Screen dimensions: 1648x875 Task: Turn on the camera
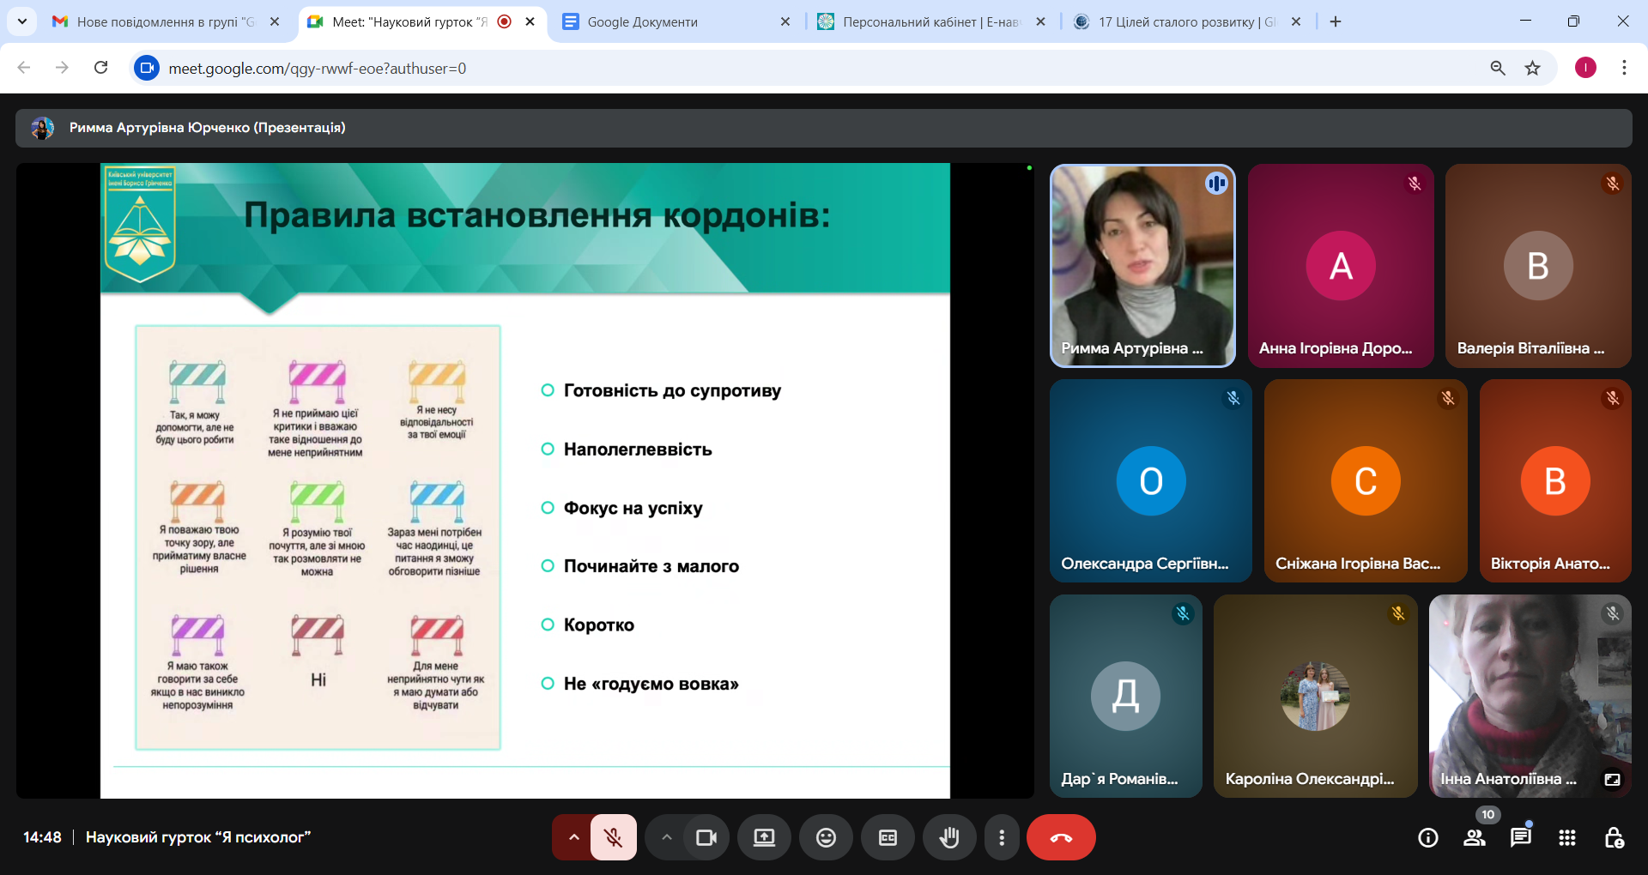(x=706, y=837)
